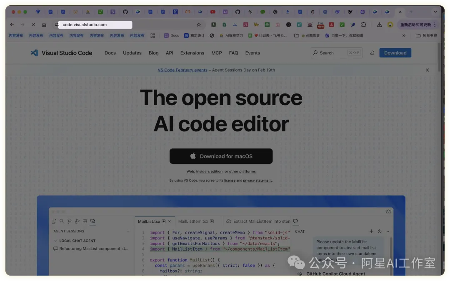This screenshot has width=450, height=281.
Task: Stop page loading with the X button
Action: (x=33, y=25)
